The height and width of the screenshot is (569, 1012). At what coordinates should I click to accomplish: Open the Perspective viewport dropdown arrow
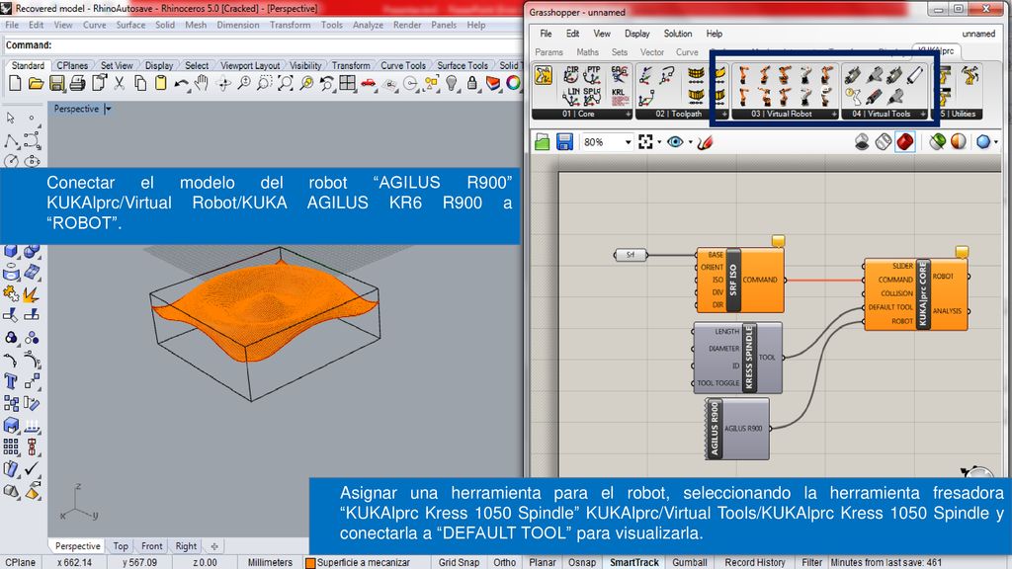108,109
